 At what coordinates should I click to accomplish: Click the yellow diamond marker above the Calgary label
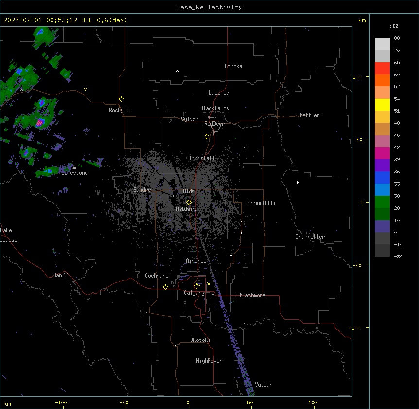click(x=197, y=286)
